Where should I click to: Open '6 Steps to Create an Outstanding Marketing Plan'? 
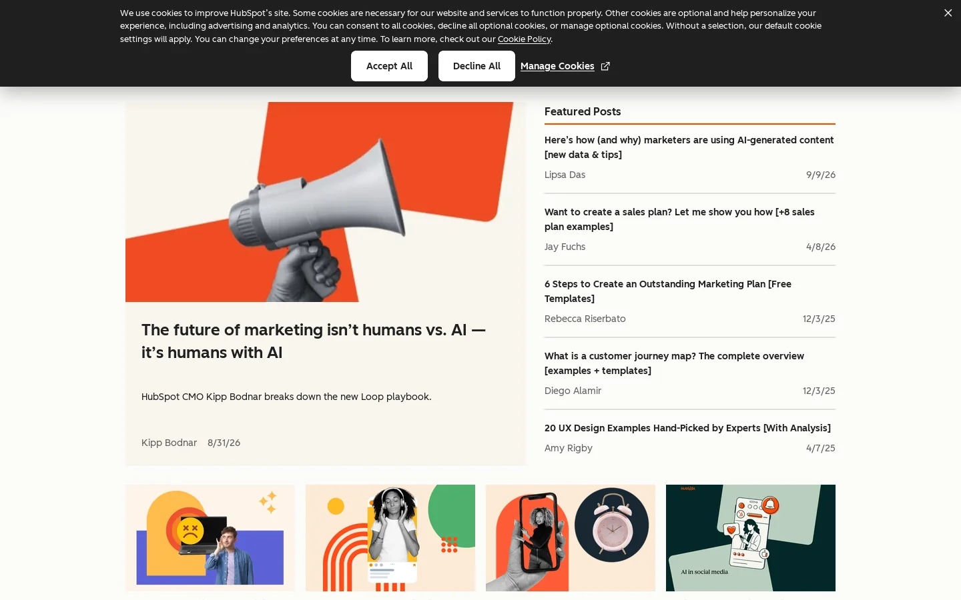[668, 291]
